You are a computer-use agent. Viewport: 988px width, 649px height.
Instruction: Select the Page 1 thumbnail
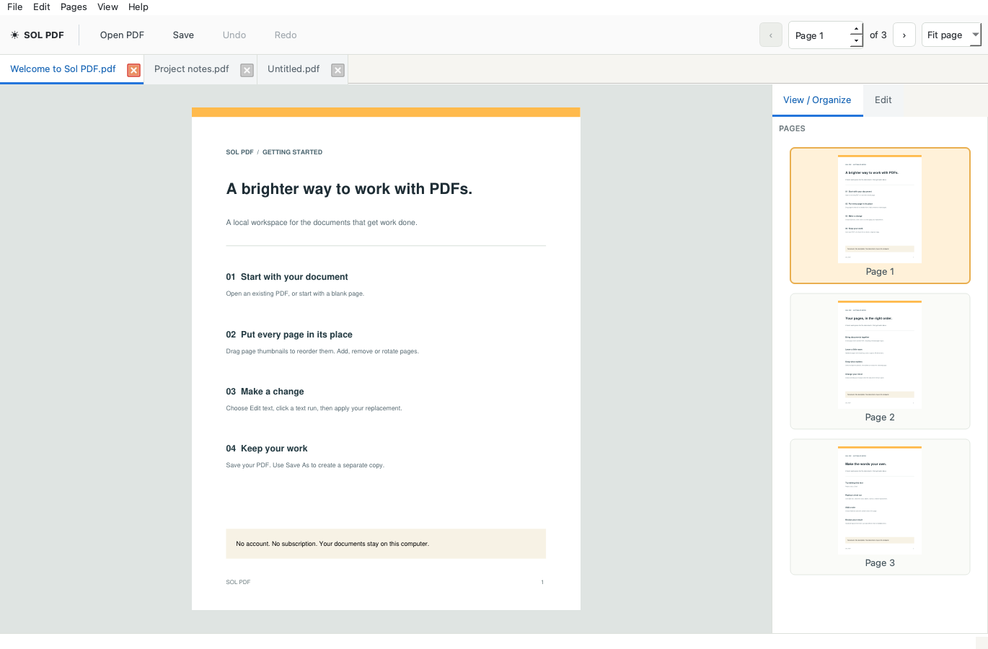(880, 216)
